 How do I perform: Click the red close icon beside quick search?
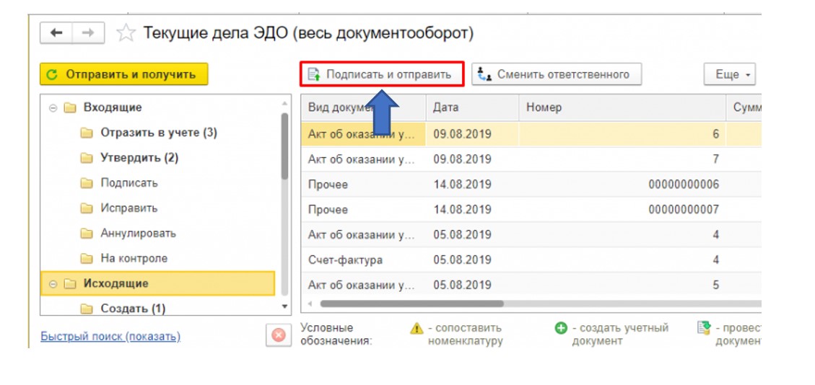click(276, 335)
